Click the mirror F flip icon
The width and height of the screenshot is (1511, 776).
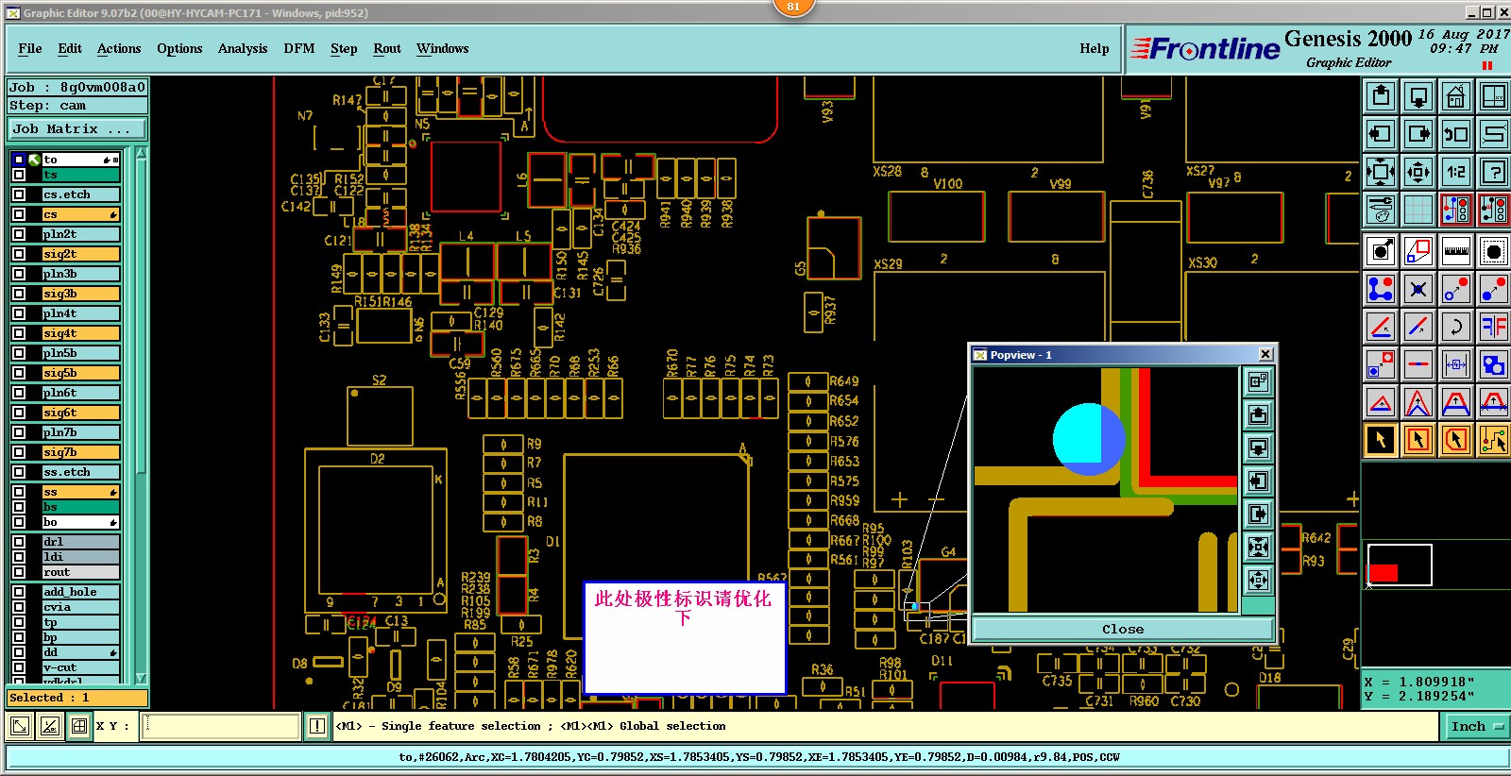tap(1494, 327)
